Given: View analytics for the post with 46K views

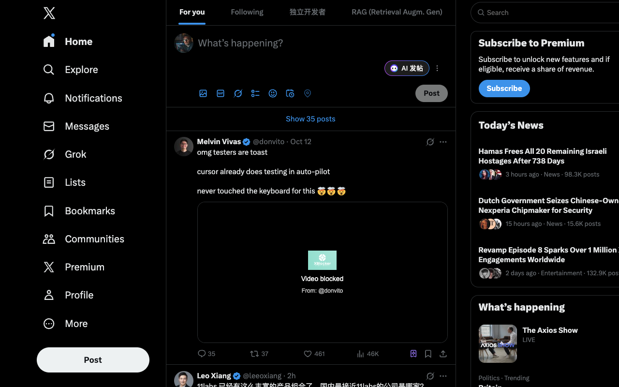Looking at the screenshot, I should [x=368, y=354].
